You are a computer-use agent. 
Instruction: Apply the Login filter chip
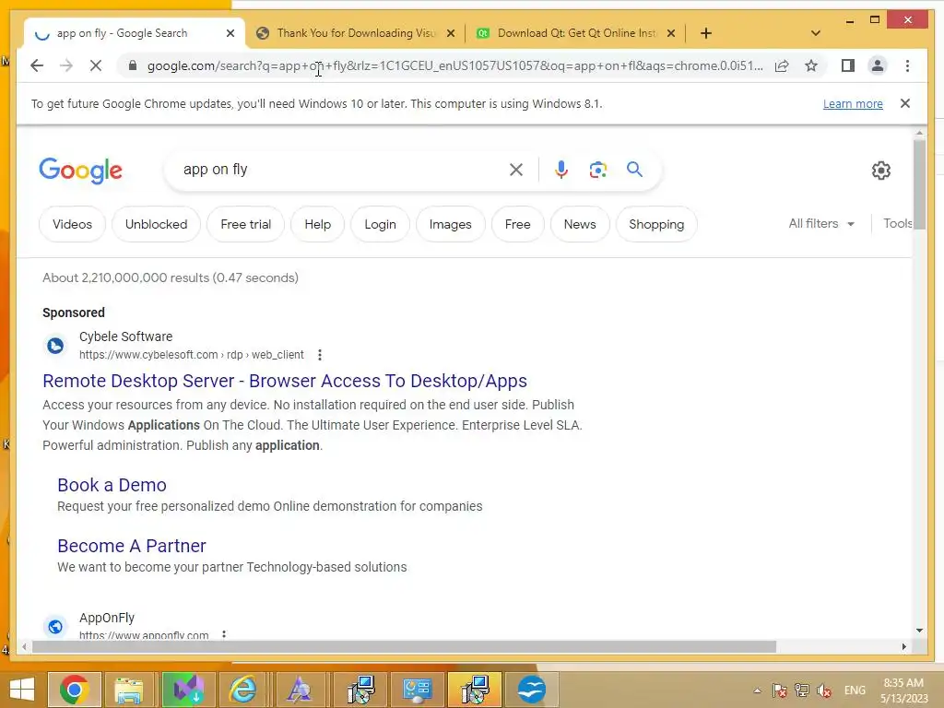pos(380,224)
